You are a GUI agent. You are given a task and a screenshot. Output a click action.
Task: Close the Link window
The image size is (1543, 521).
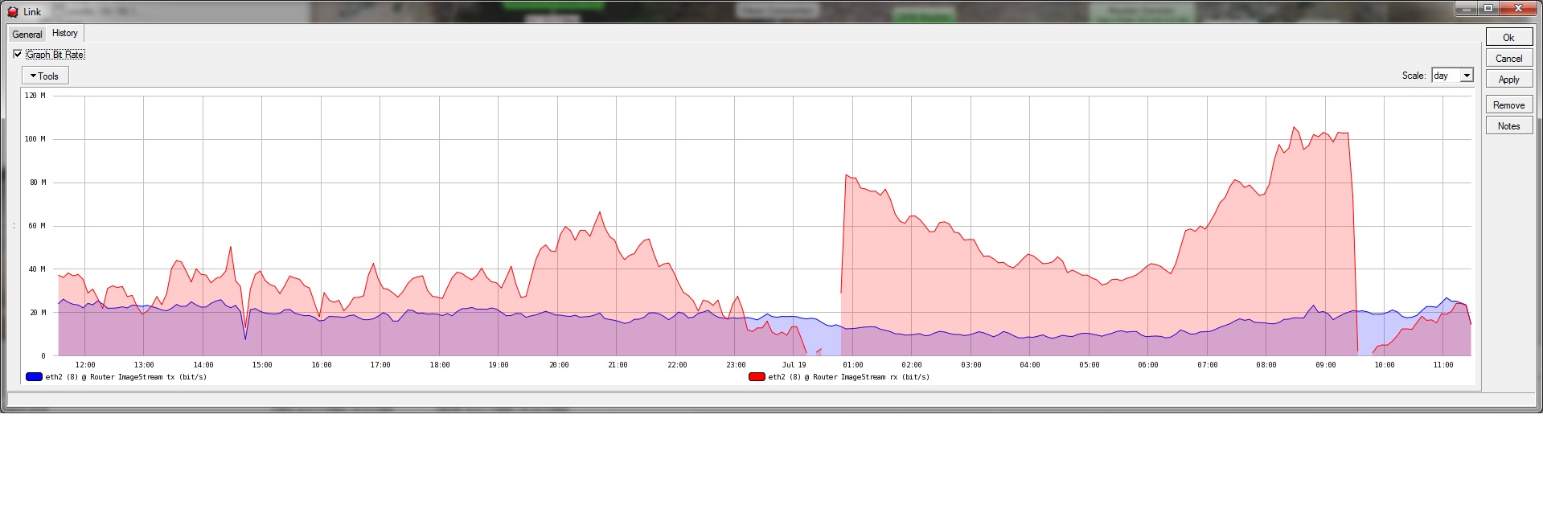coord(1518,8)
